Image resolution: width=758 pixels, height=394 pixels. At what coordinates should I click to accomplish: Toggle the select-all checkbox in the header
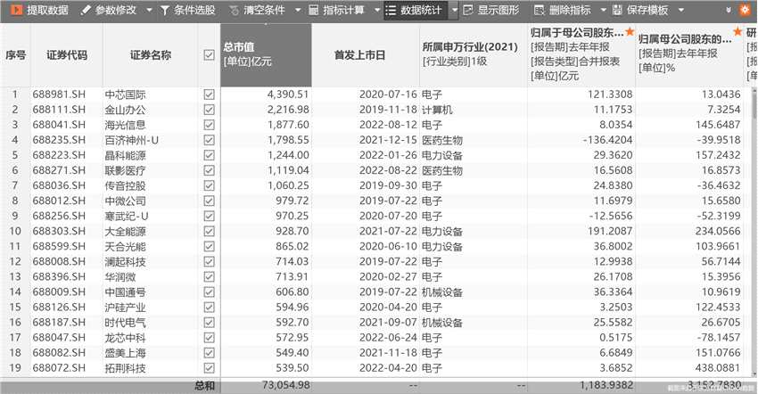coord(209,55)
